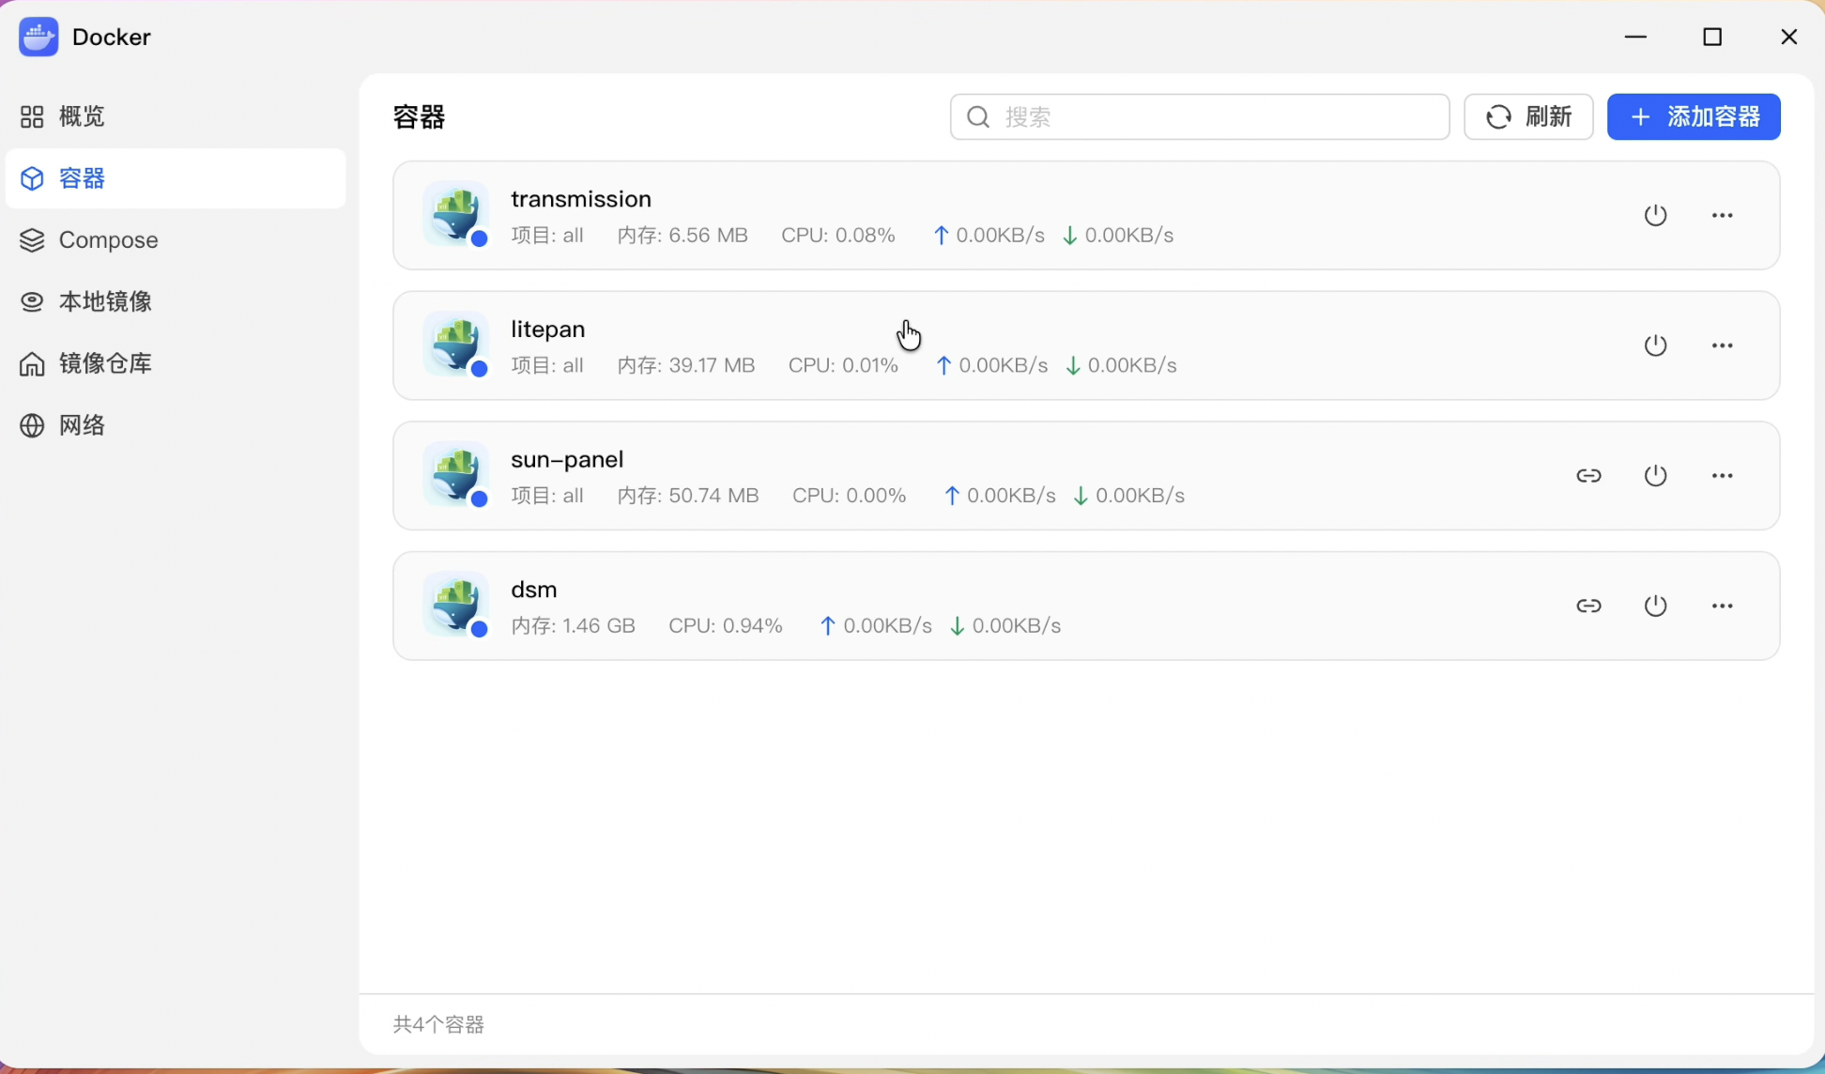Click dsm's power icon
Image resolution: width=1825 pixels, height=1074 pixels.
tap(1655, 606)
